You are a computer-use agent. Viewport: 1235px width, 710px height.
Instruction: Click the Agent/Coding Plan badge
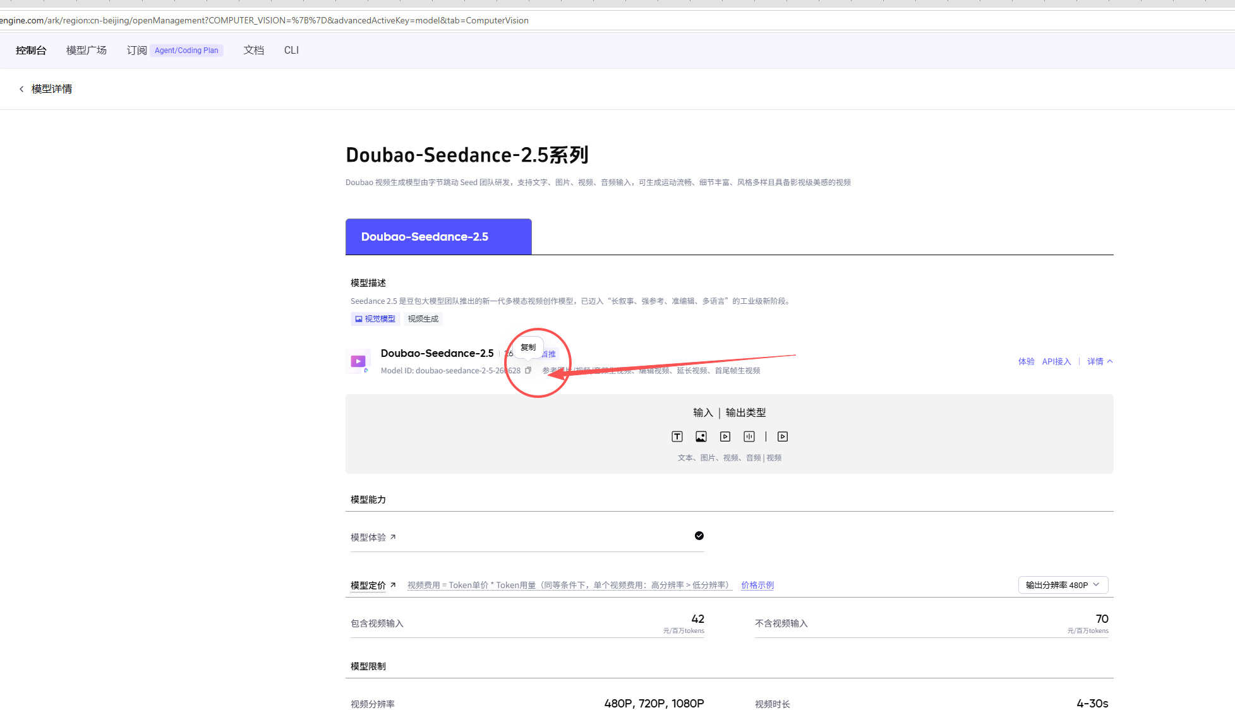pyautogui.click(x=186, y=51)
